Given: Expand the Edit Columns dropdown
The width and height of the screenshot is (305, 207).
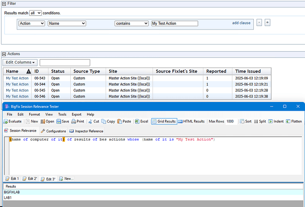Looking at the screenshot, I should tap(20, 62).
